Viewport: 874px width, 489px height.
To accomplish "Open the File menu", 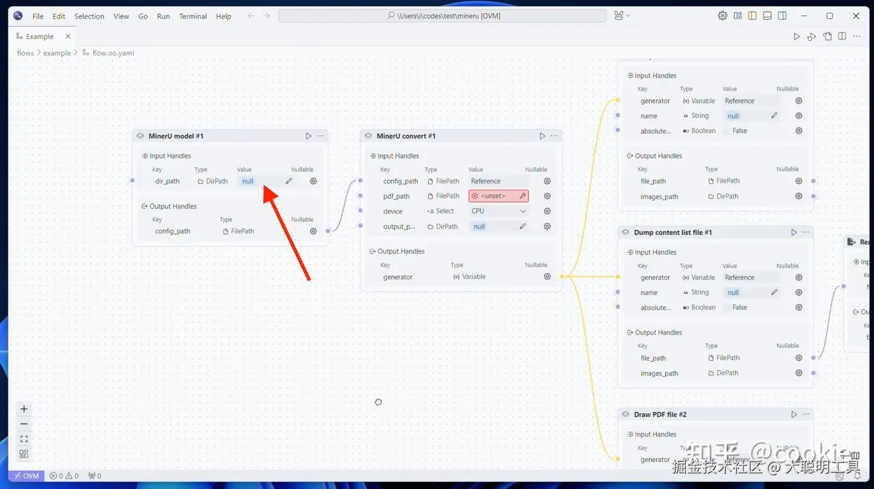I will click(x=38, y=16).
